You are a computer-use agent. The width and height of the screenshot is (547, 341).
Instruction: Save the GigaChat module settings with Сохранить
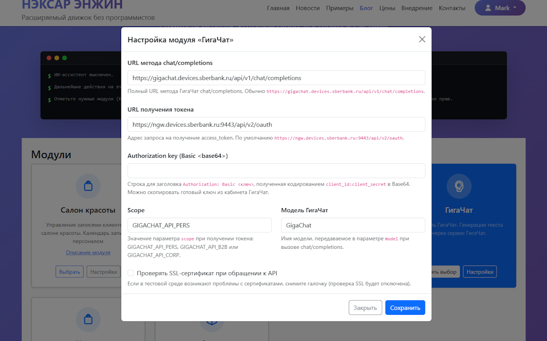(x=405, y=307)
